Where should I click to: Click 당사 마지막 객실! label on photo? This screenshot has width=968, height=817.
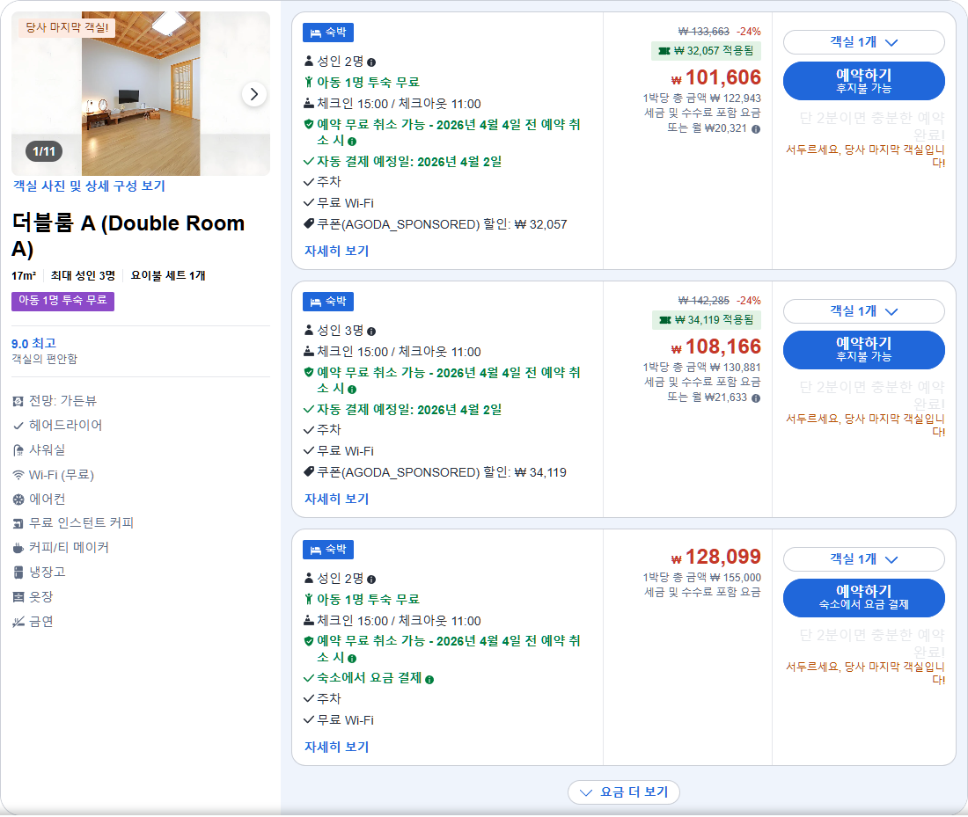point(67,28)
